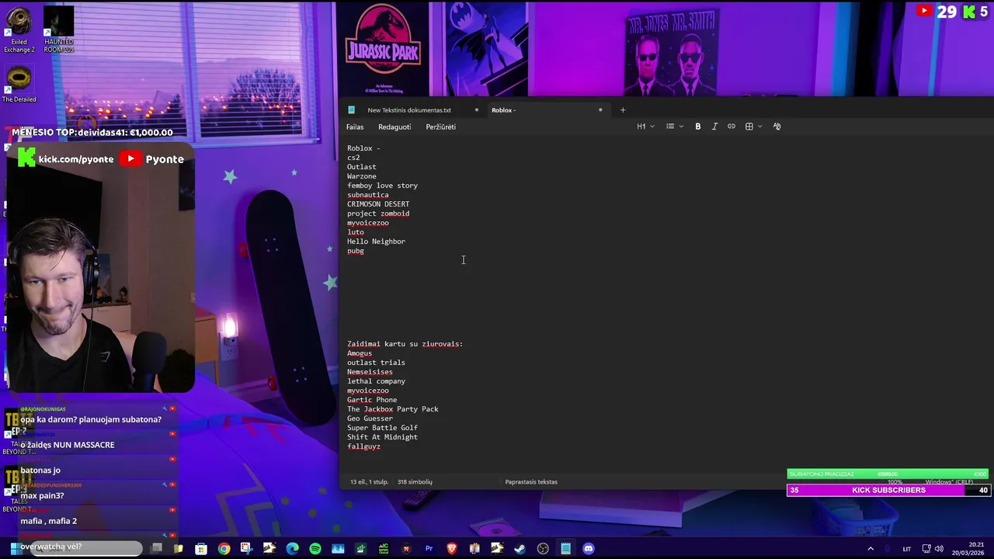The image size is (994, 559).
Task: Click the 'lethal company' line
Action: click(376, 381)
